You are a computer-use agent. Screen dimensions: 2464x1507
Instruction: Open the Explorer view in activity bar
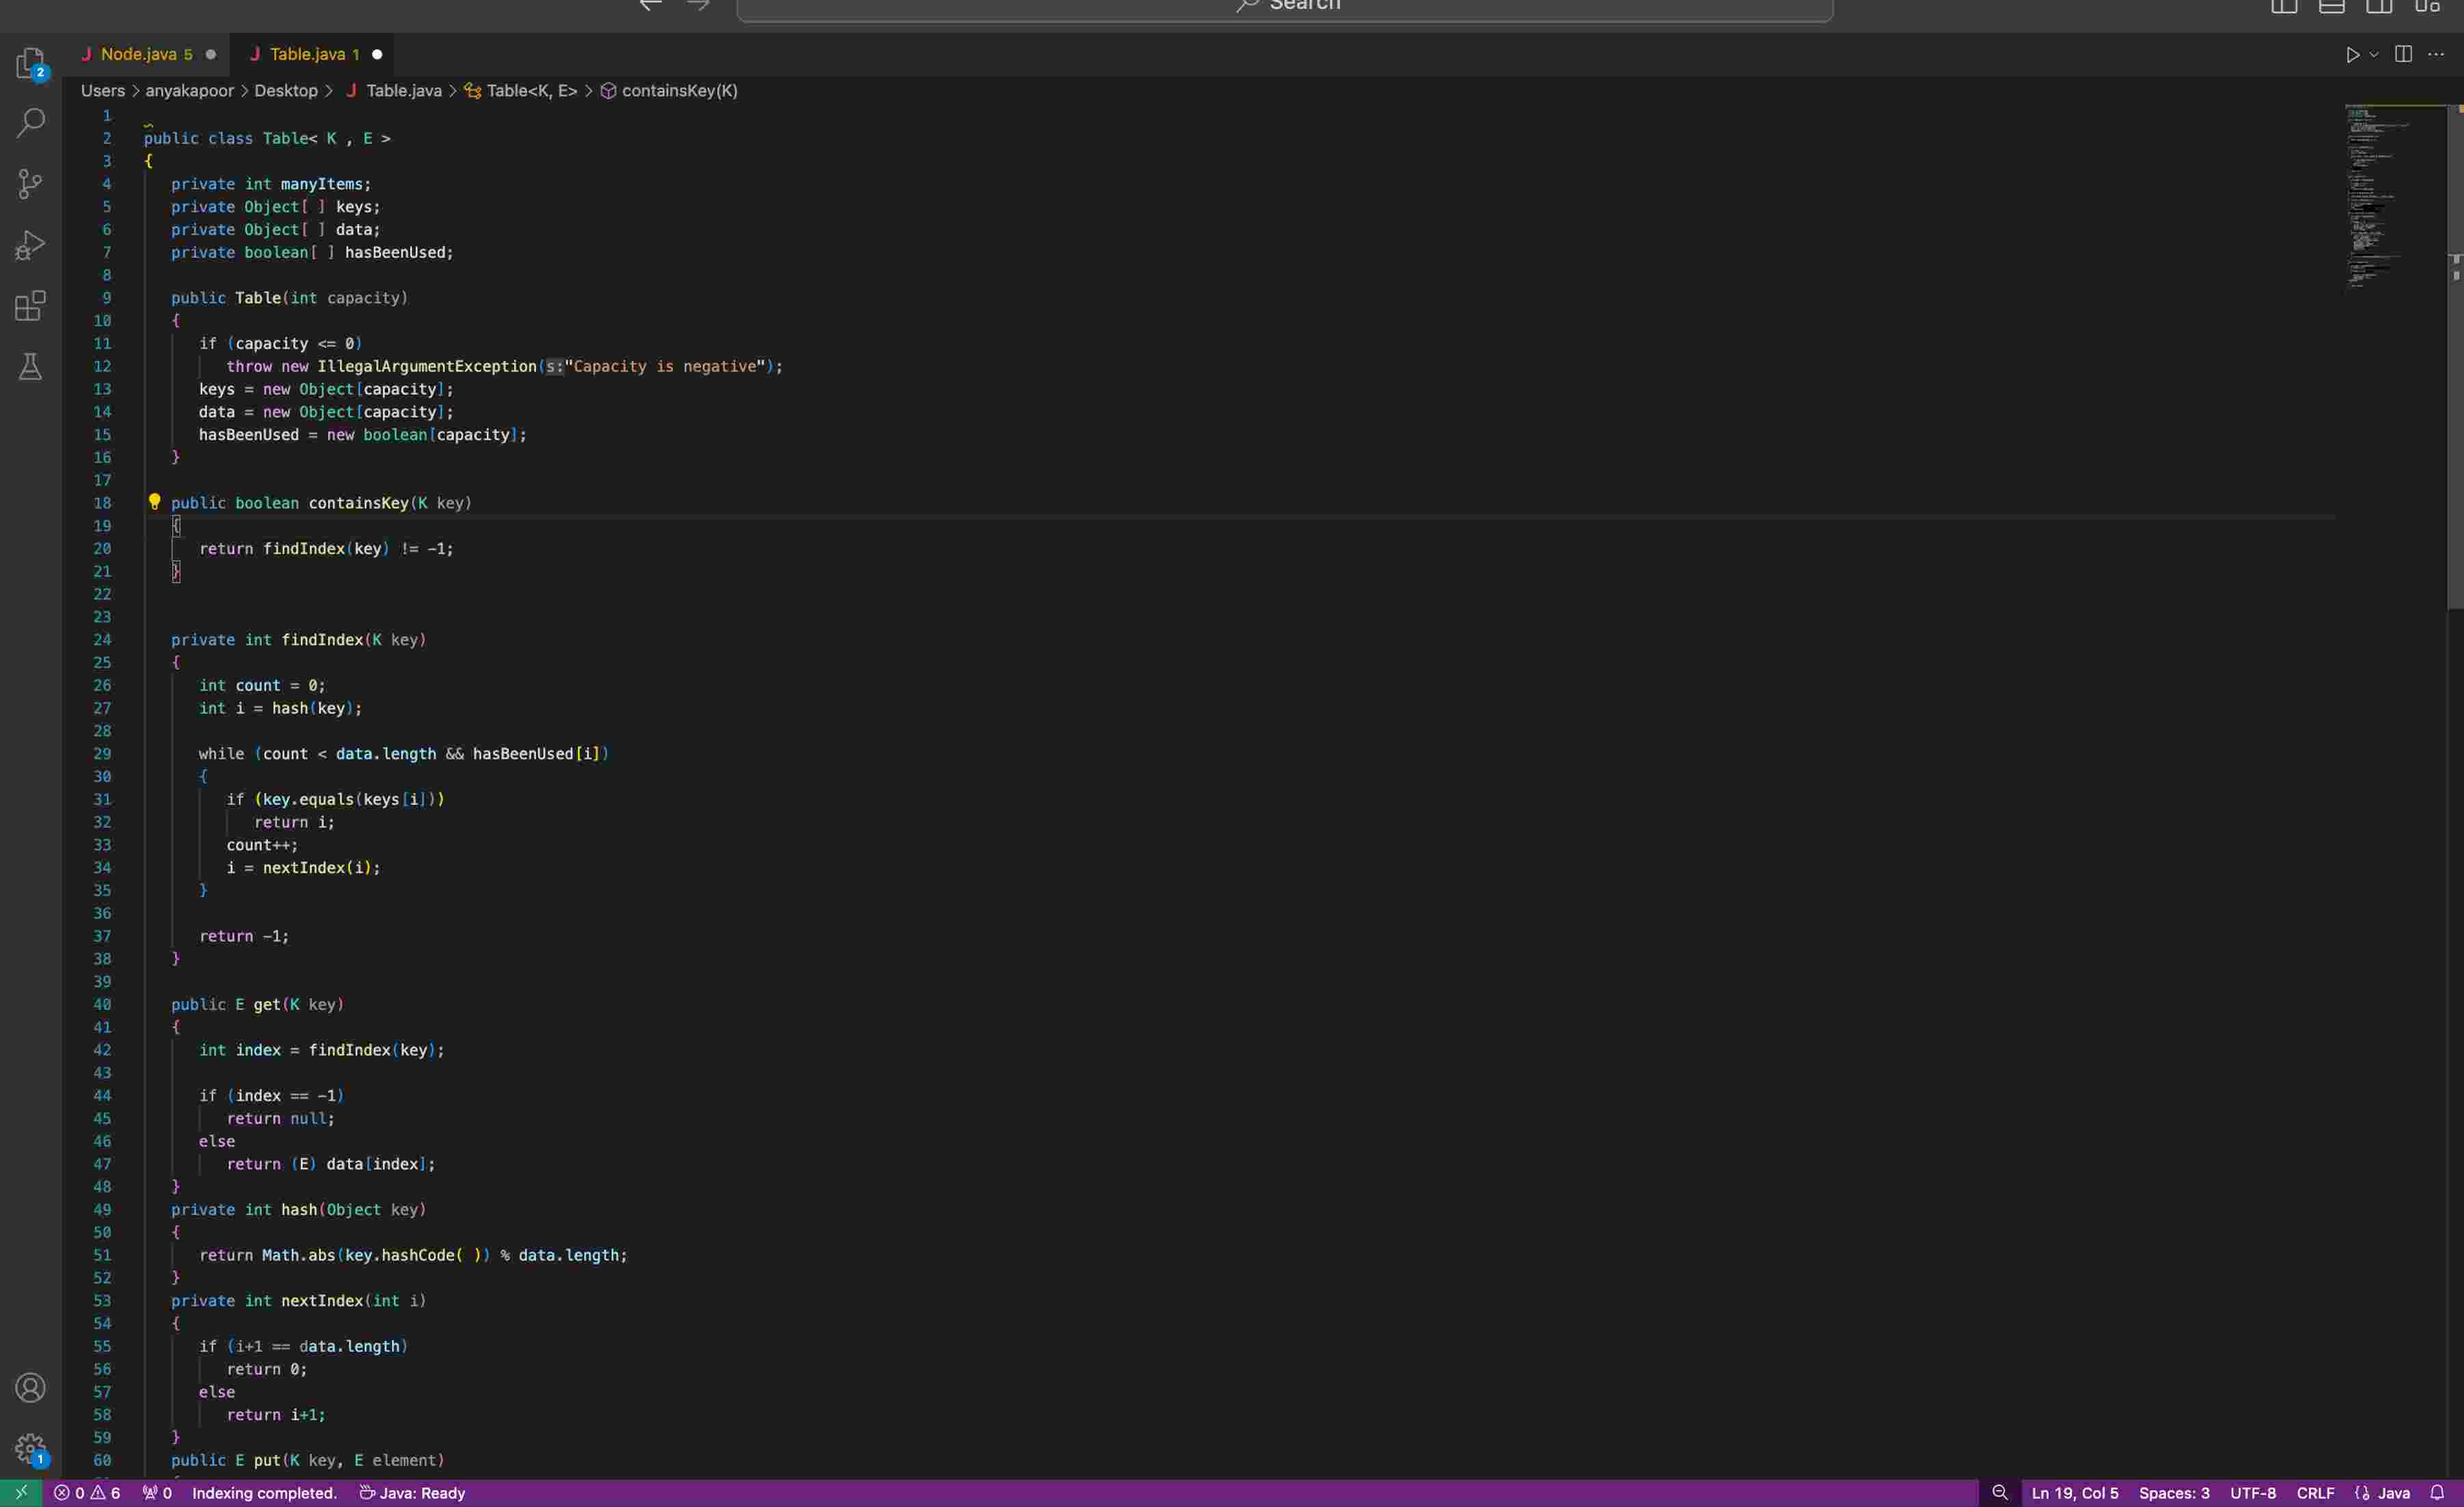30,63
